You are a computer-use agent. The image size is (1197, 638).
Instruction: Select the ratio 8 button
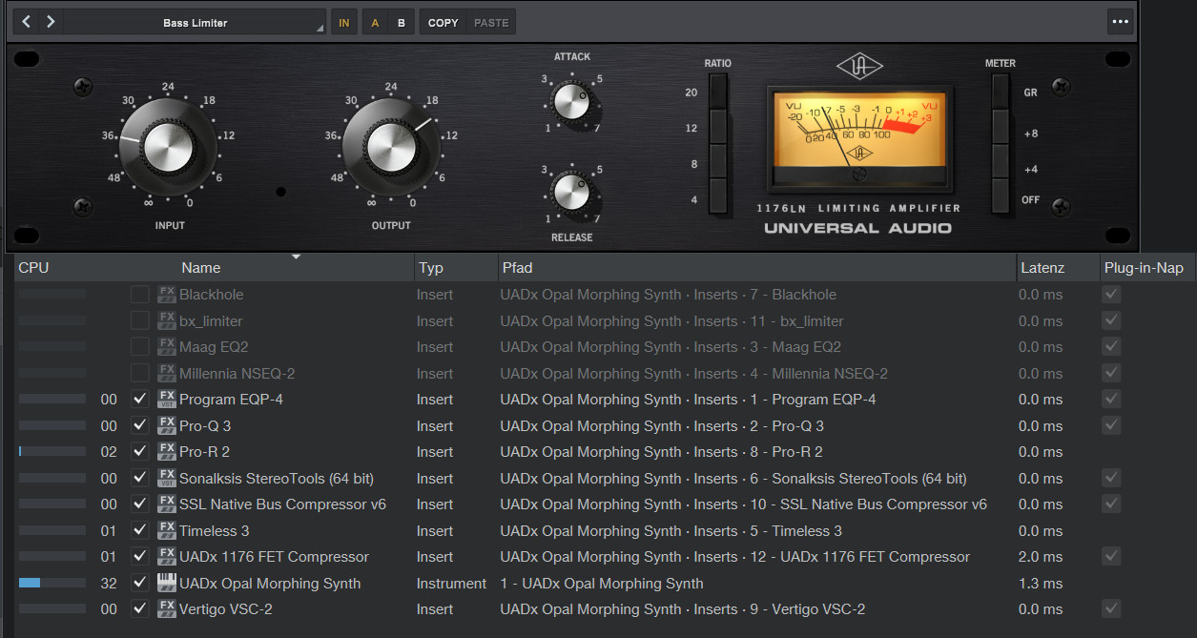[x=717, y=163]
